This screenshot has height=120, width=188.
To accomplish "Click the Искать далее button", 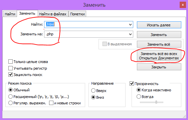I will point(159,25).
